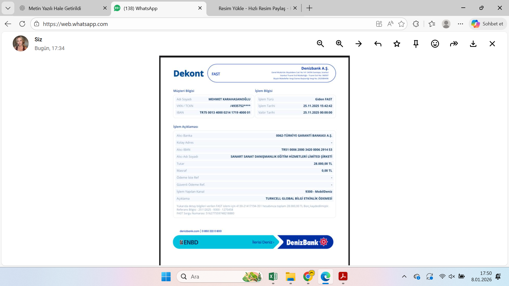The height and width of the screenshot is (286, 509).
Task: Click the taskbar Ara search box
Action: [220, 277]
